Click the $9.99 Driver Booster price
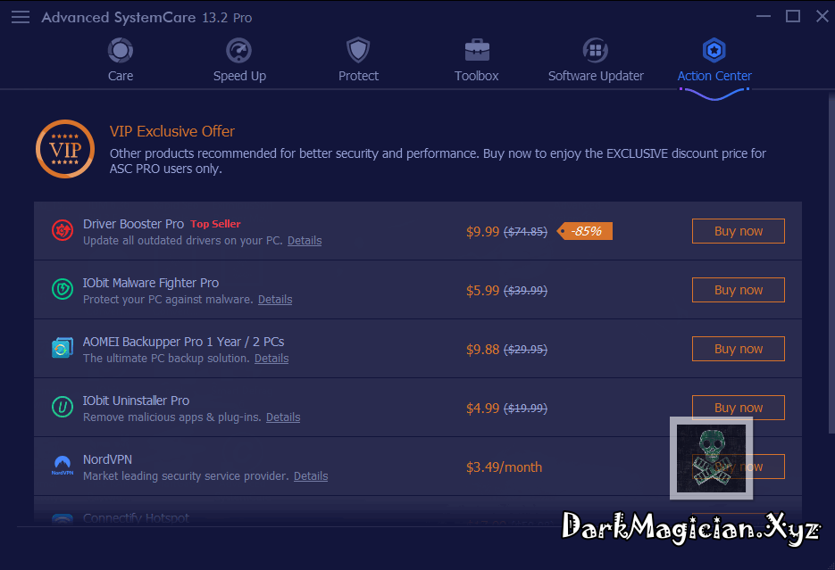Screen dimensions: 835x570 pyautogui.click(x=482, y=232)
